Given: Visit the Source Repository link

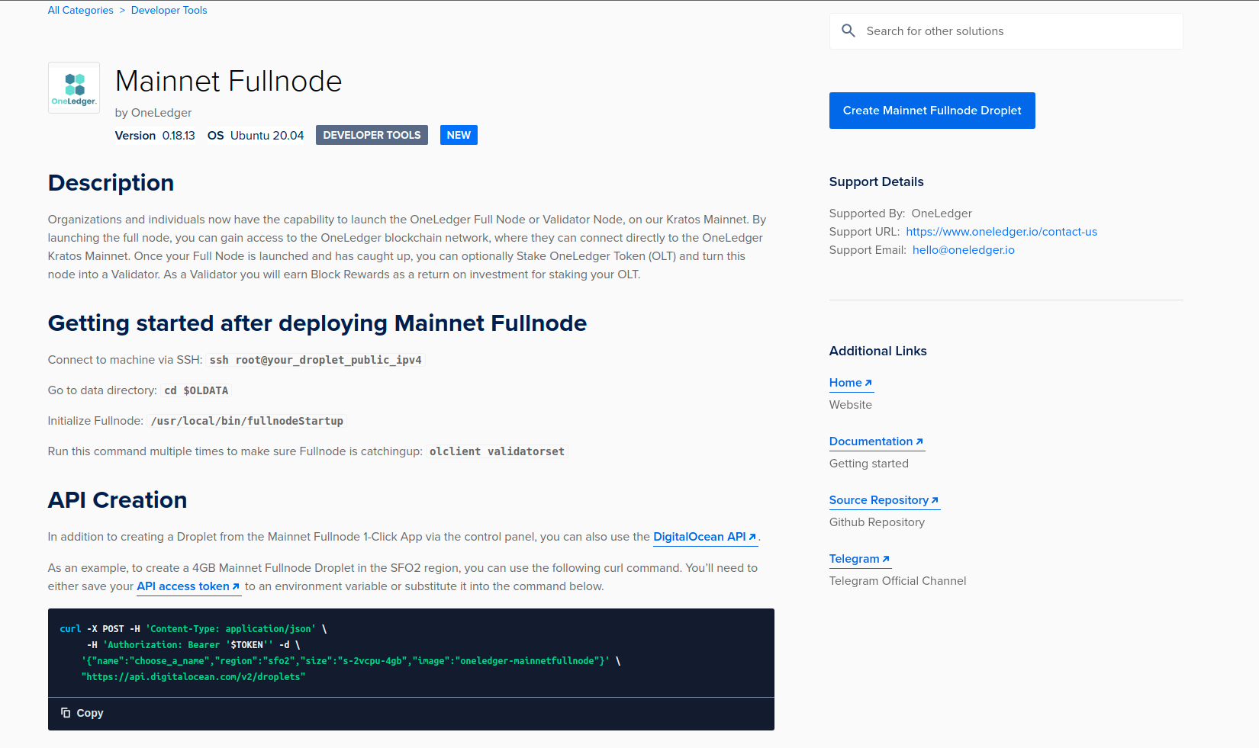Looking at the screenshot, I should click(878, 500).
